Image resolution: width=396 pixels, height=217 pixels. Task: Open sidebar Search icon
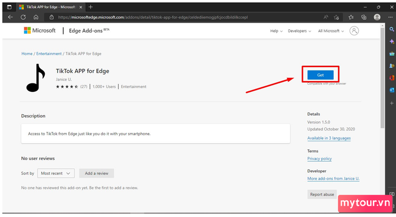coord(391,29)
